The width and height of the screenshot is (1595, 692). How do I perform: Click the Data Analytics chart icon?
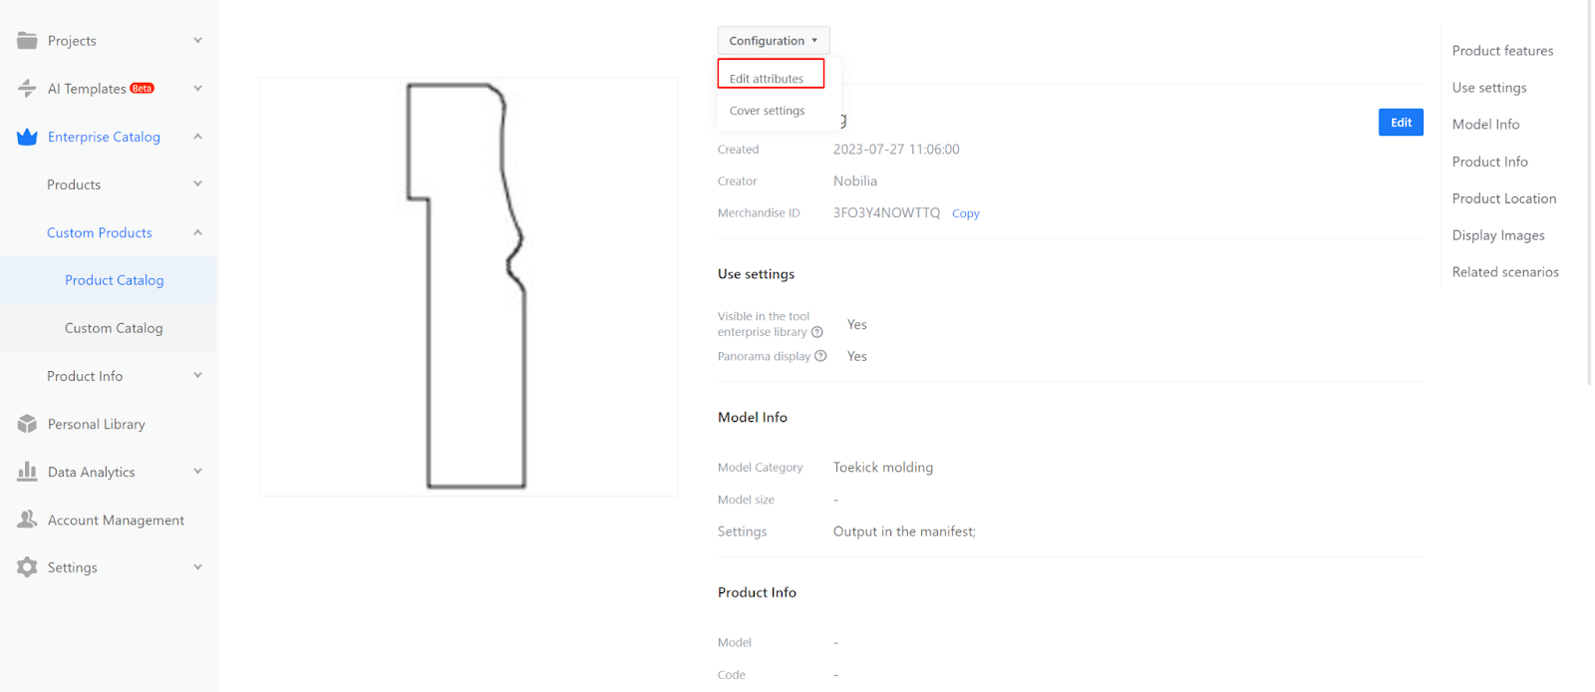[27, 472]
